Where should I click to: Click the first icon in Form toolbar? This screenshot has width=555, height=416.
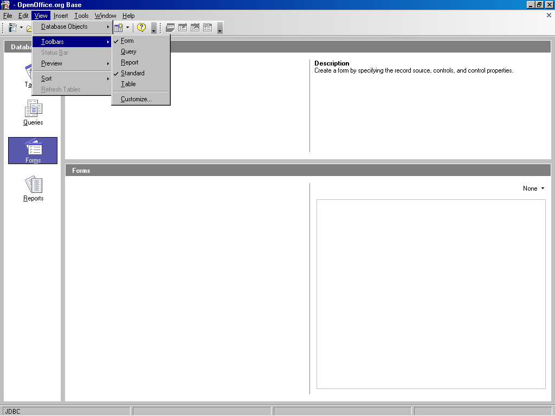coord(170,28)
